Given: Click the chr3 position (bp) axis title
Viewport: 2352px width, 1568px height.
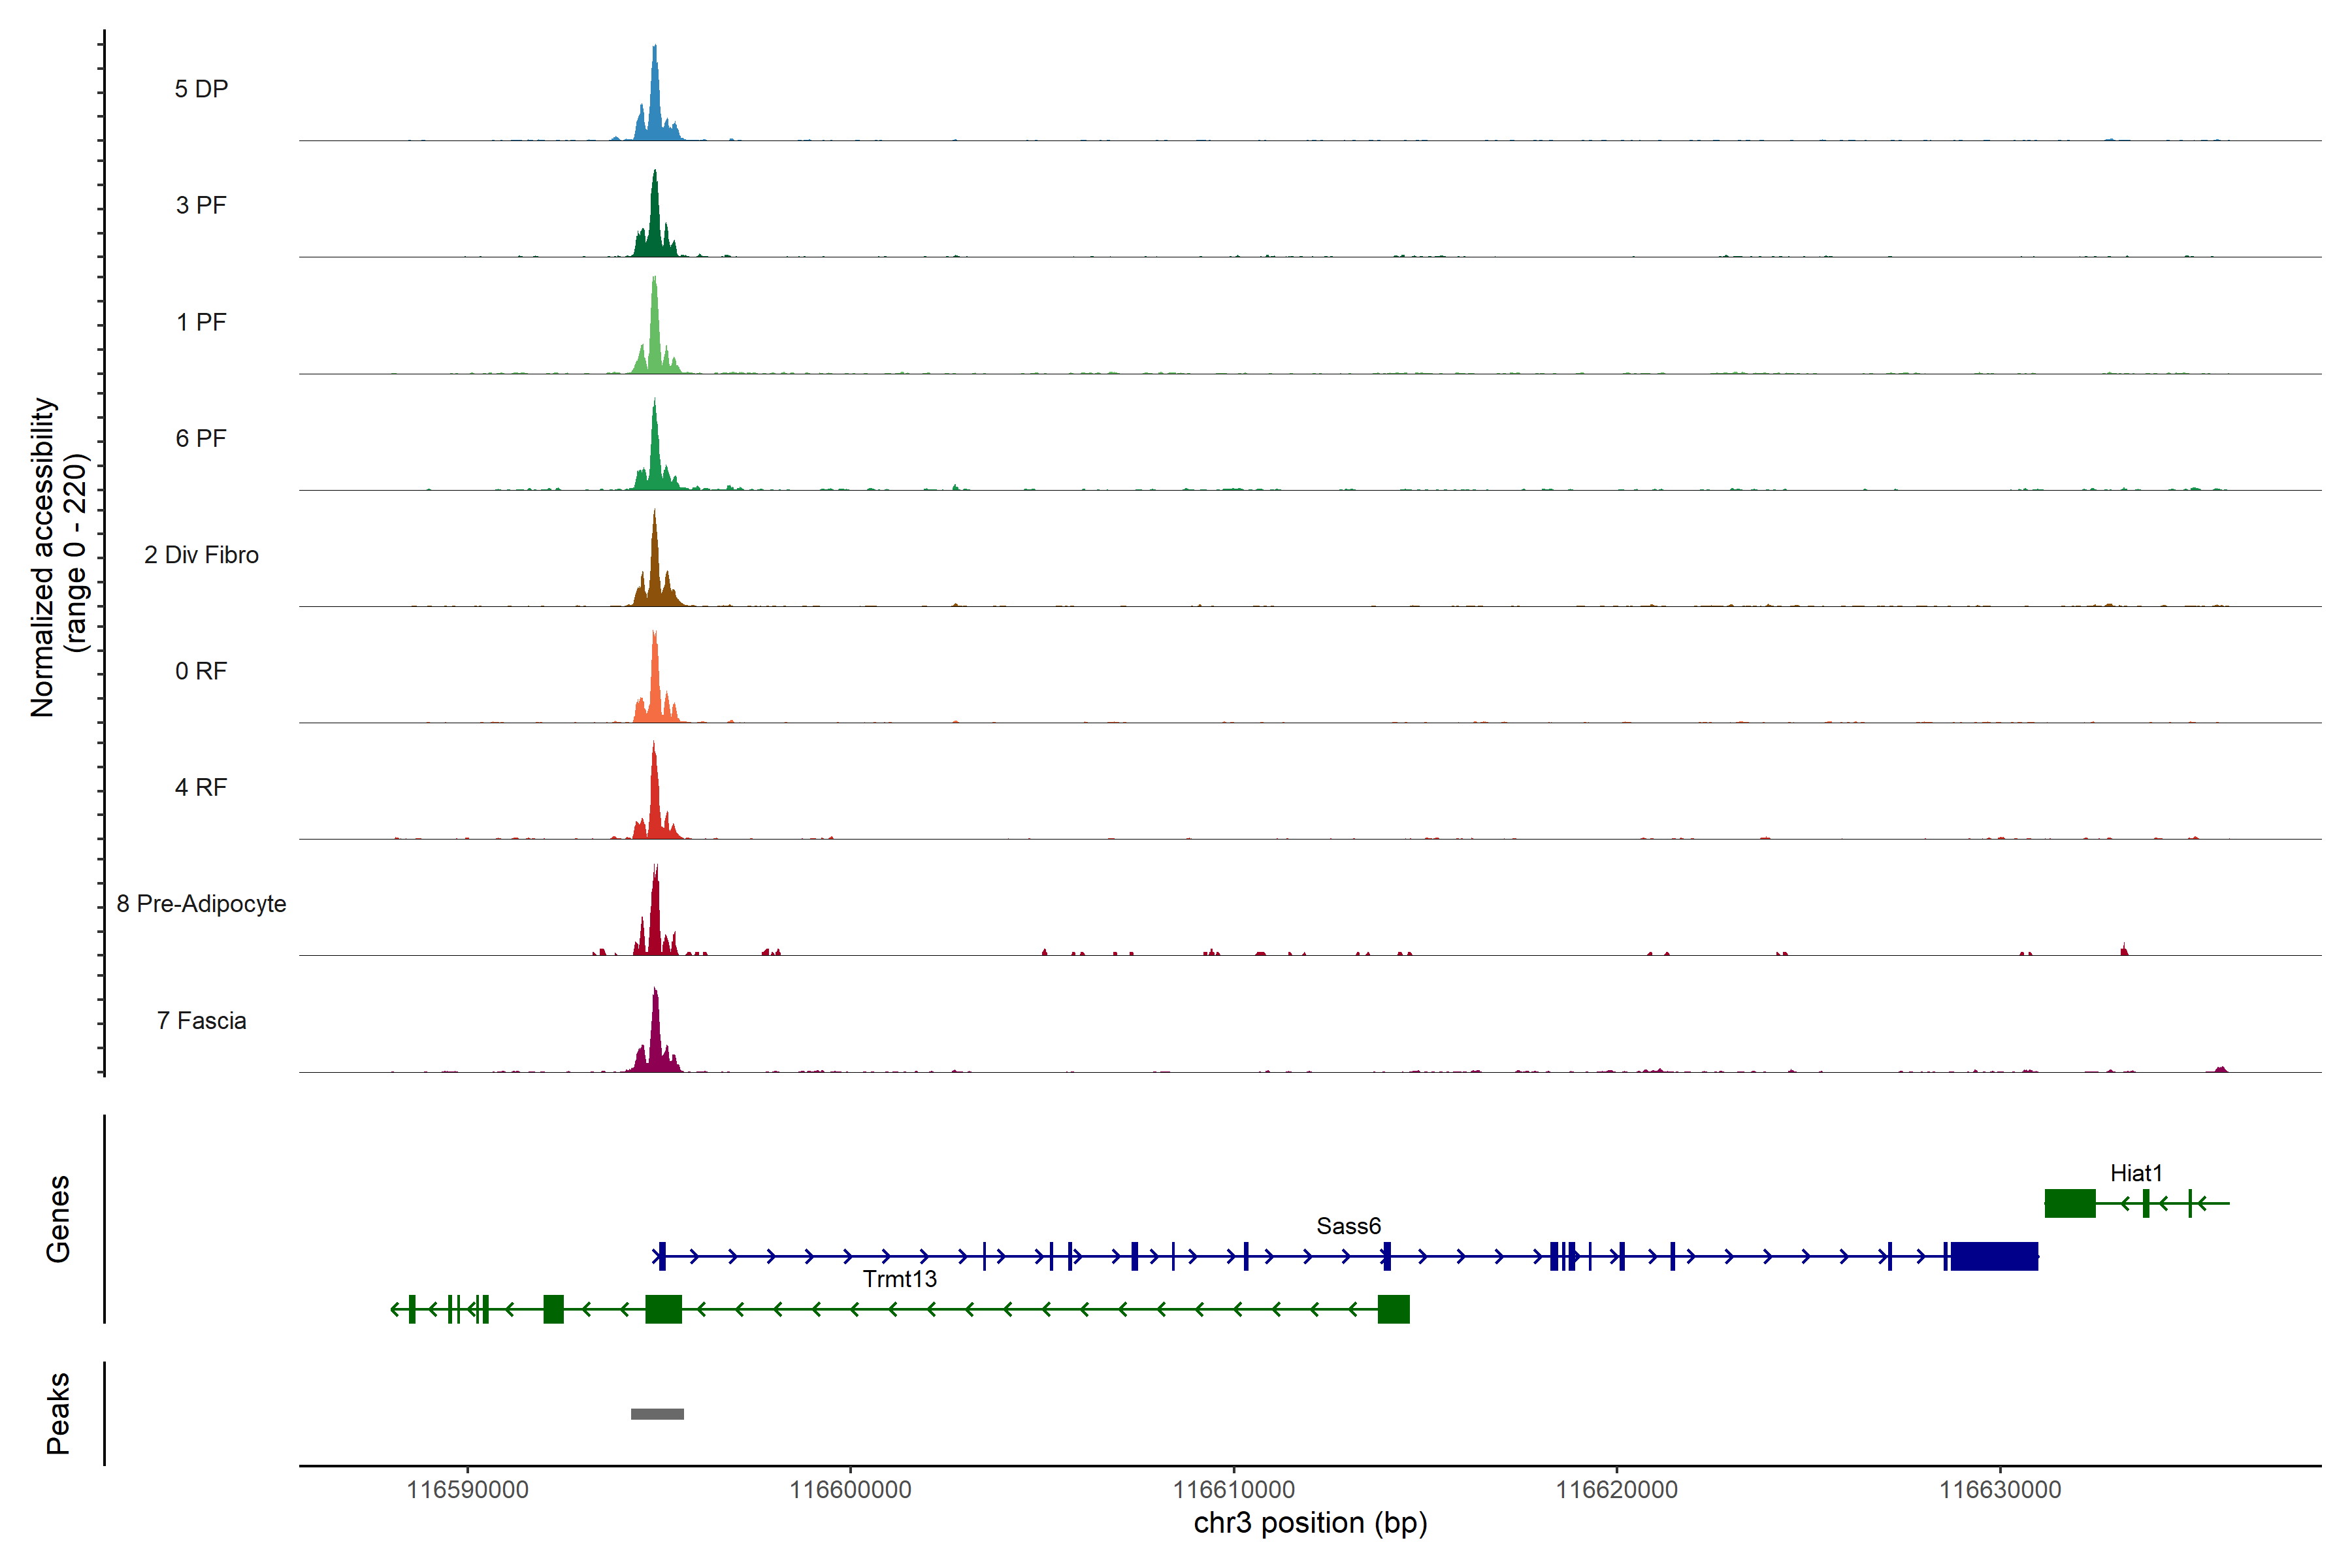Looking at the screenshot, I should (x=1310, y=1523).
